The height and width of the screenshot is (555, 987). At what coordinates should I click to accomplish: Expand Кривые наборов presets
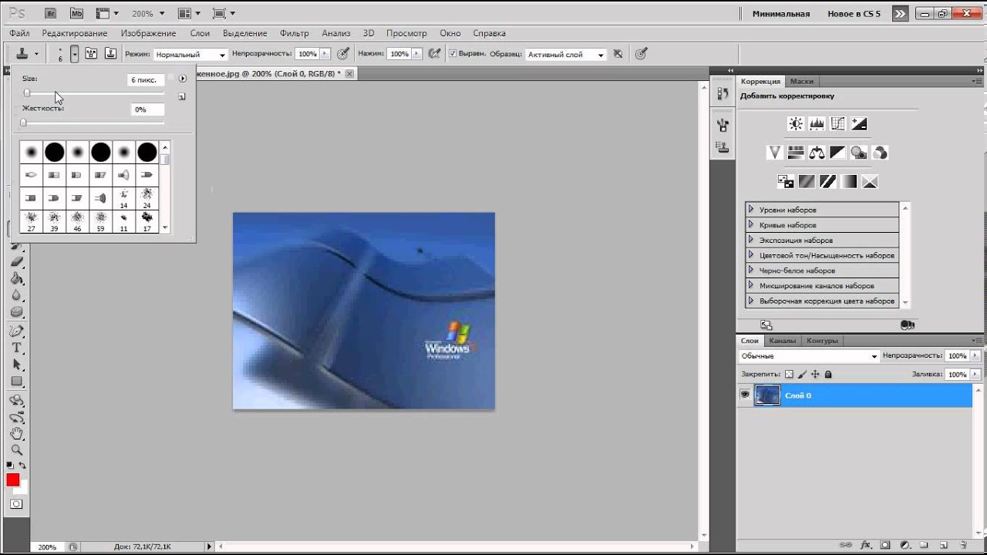(751, 224)
